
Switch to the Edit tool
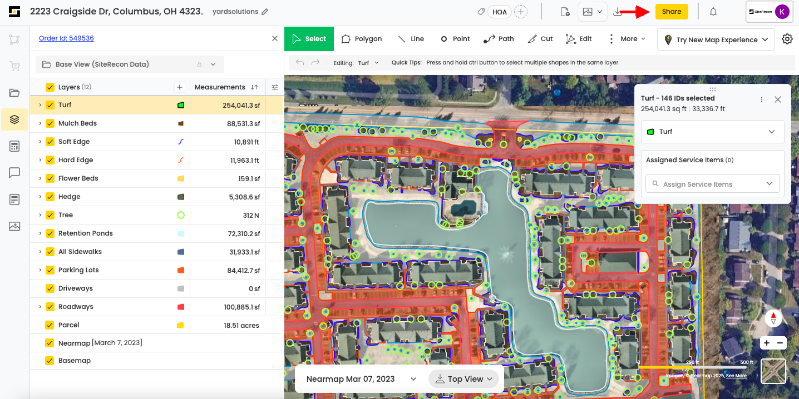click(579, 39)
